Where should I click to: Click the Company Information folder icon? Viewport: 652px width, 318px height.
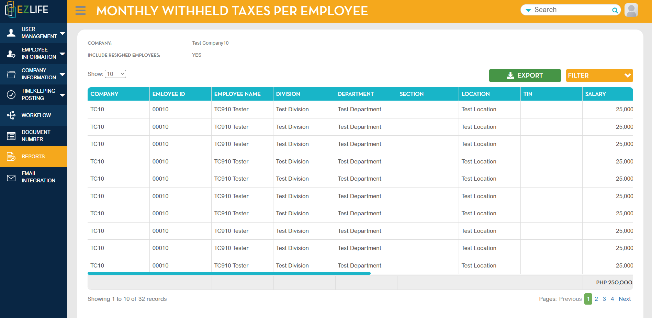(11, 74)
